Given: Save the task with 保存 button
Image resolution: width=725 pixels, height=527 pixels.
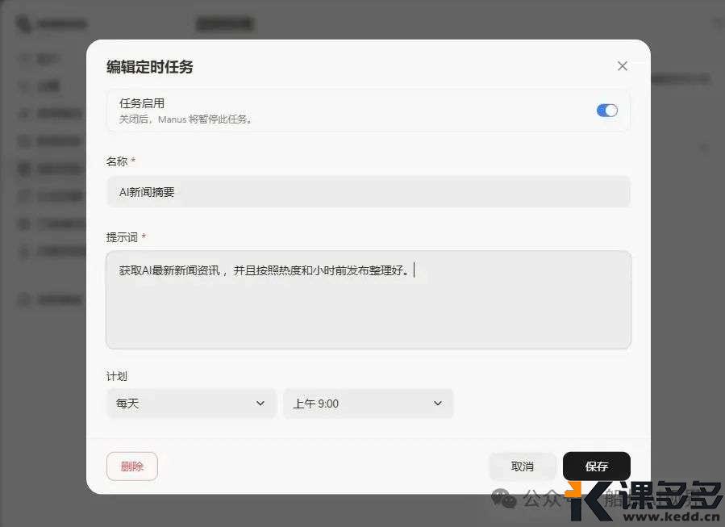Looking at the screenshot, I should click(x=597, y=466).
